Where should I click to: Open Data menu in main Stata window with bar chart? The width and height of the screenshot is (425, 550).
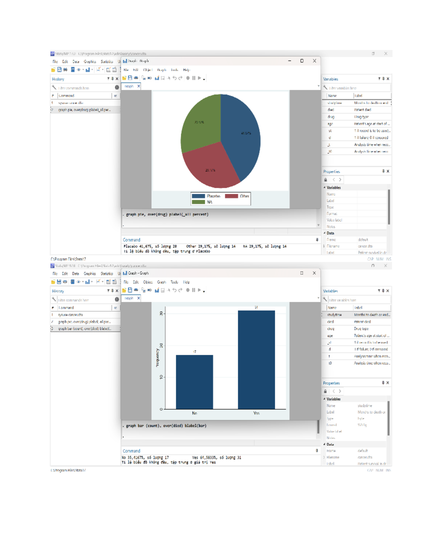[75, 274]
